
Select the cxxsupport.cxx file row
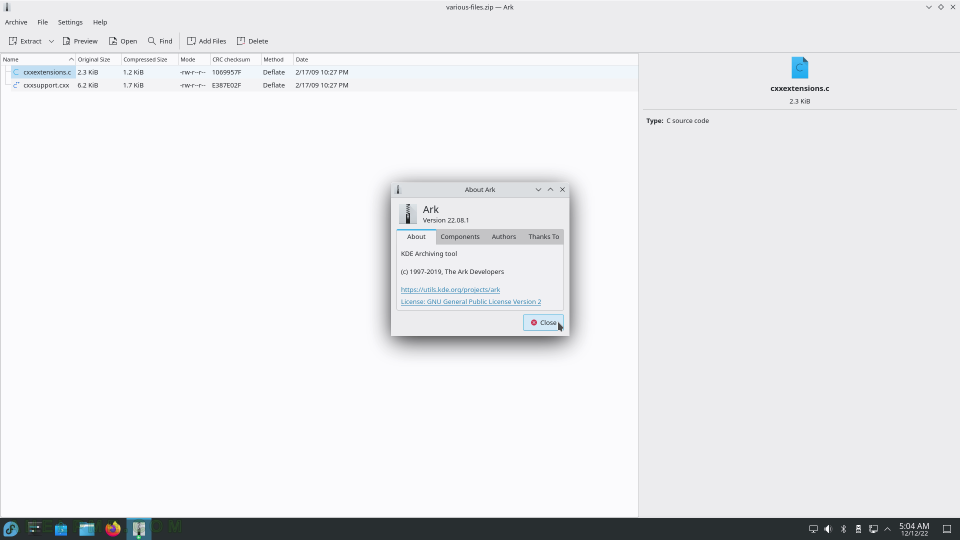point(319,85)
